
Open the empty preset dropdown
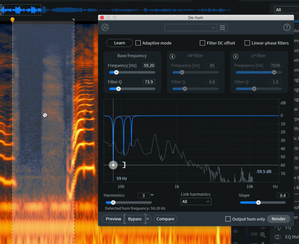click(190, 27)
